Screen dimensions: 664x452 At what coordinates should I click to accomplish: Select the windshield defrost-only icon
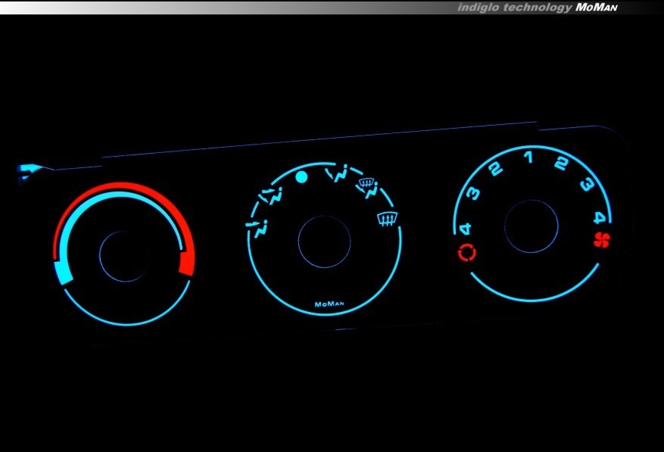(387, 220)
